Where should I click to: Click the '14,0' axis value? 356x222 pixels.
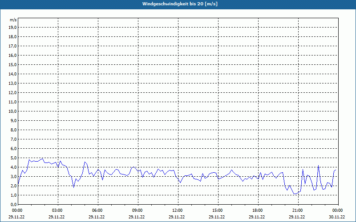coord(12,74)
